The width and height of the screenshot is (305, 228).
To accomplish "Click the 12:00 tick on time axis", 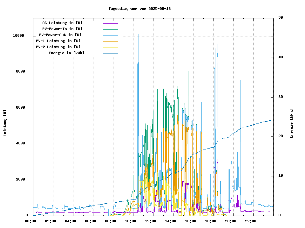I will point(151,221).
